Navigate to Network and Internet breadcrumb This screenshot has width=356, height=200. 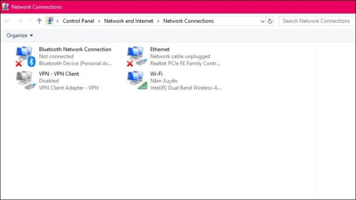pyautogui.click(x=128, y=21)
